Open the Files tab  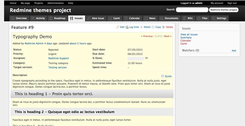coord(203,18)
